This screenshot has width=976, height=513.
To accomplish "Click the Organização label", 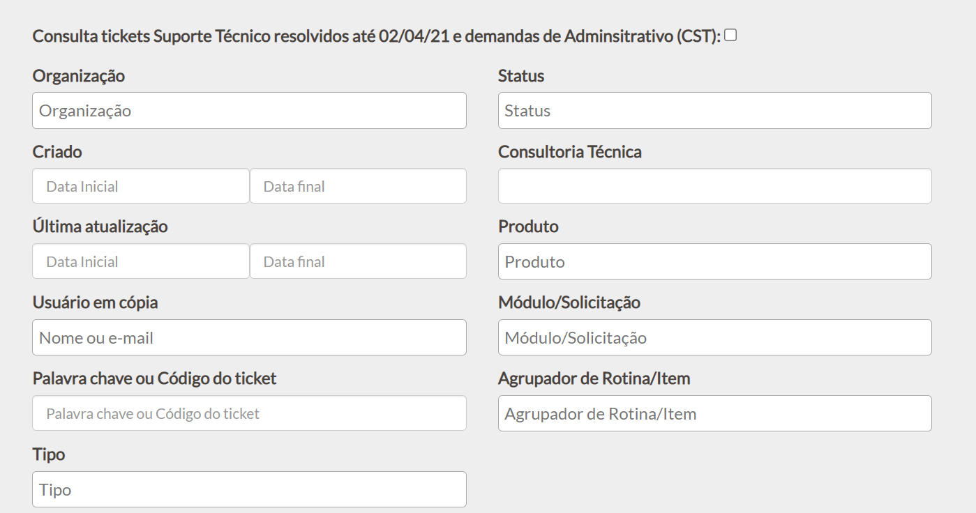I will 78,76.
